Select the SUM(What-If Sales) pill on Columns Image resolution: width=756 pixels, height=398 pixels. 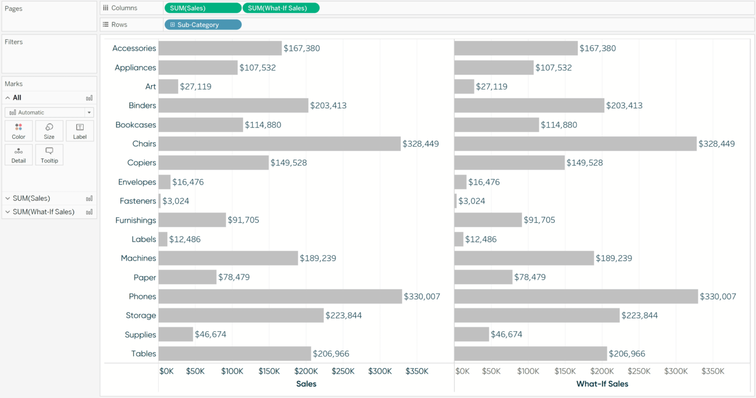(281, 7)
